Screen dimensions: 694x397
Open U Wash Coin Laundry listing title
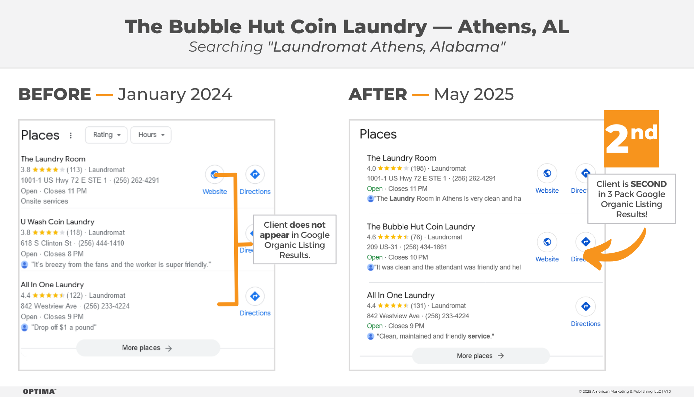[57, 222]
